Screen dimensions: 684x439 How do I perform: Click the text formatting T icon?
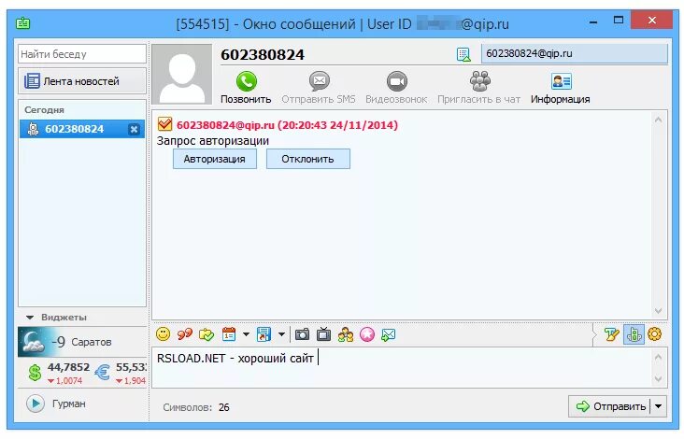pyautogui.click(x=612, y=334)
